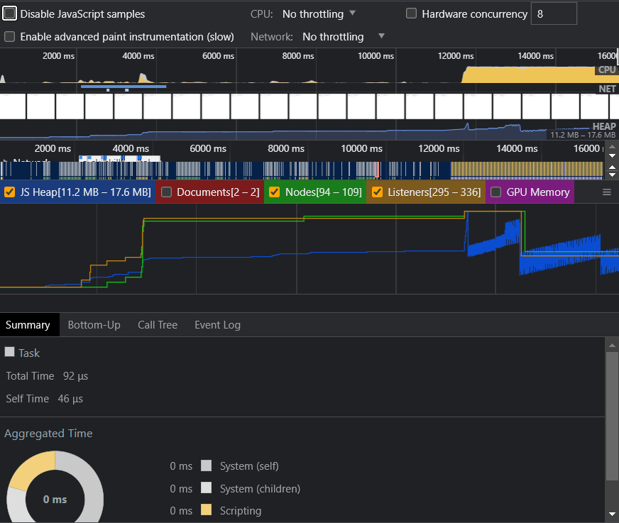Screen dimensions: 619x523
Task: Click the System (children) legend swatch
Action: 206,488
